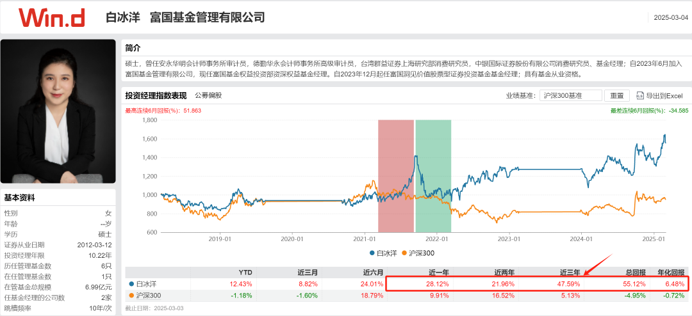692x316 pixels.
Task: Click the 最高连续6月回报 value 51.863
Action: [192, 111]
